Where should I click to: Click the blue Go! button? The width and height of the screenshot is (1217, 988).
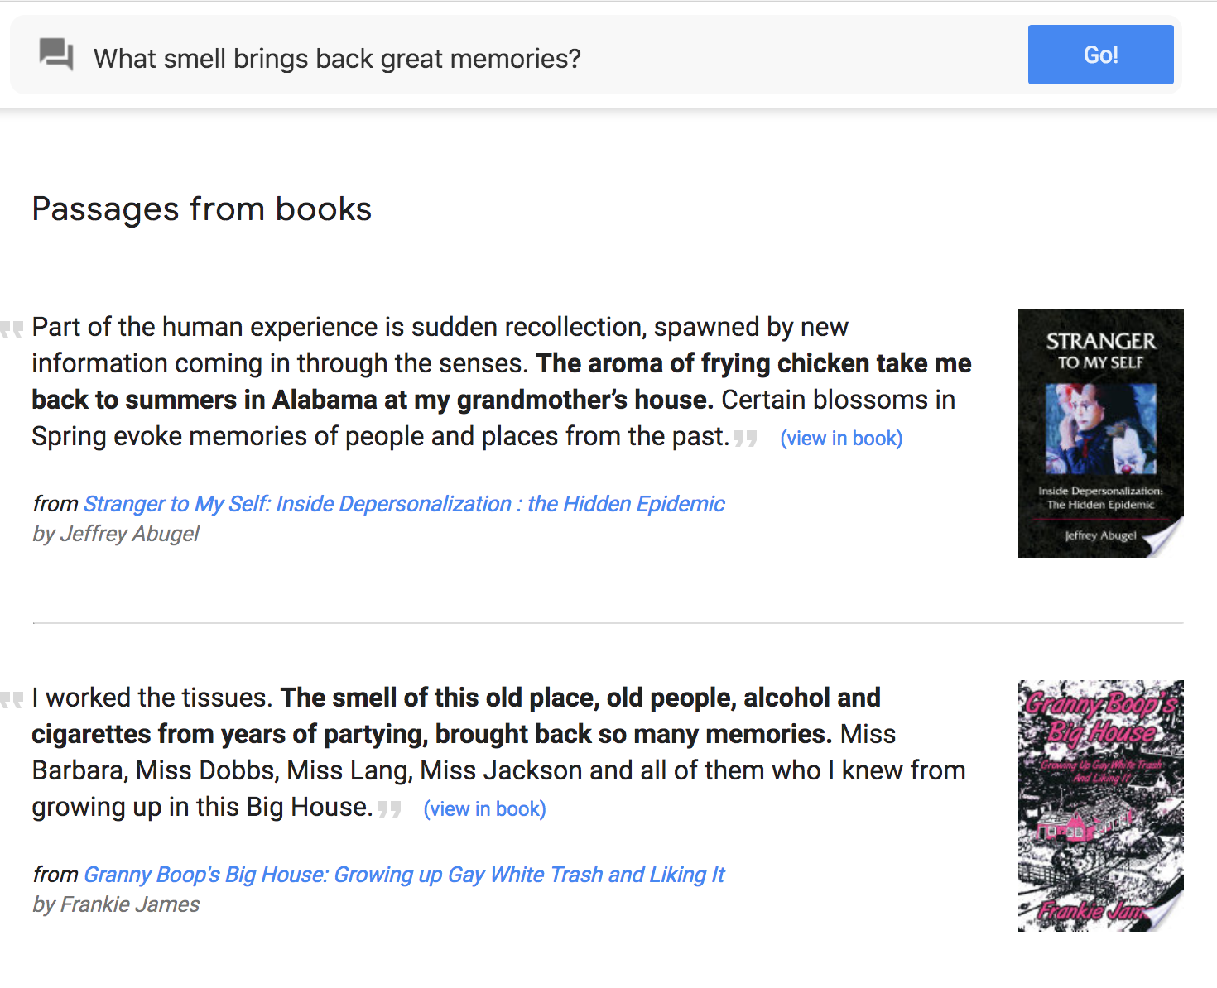(1100, 55)
